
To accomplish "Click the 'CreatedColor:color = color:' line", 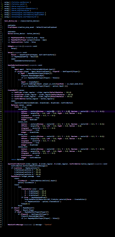I will (x=33, y=189).
